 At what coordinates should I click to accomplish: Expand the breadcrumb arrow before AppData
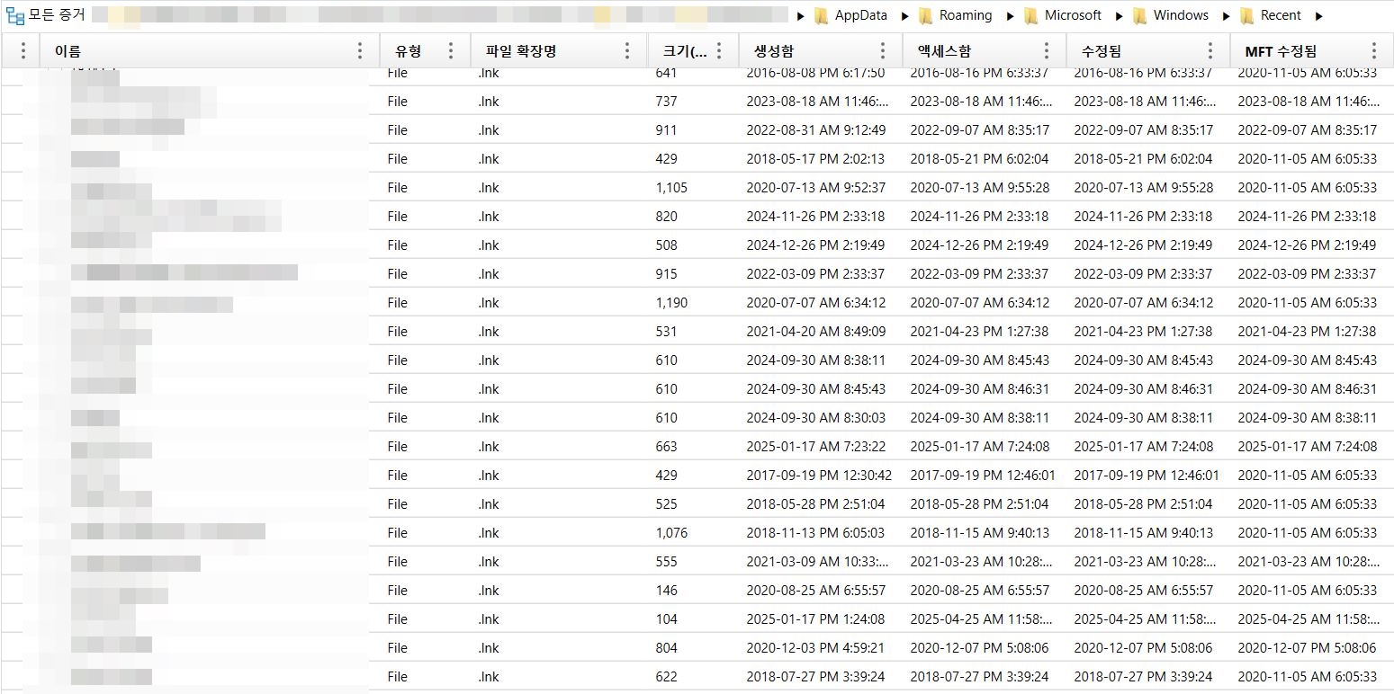click(x=800, y=16)
